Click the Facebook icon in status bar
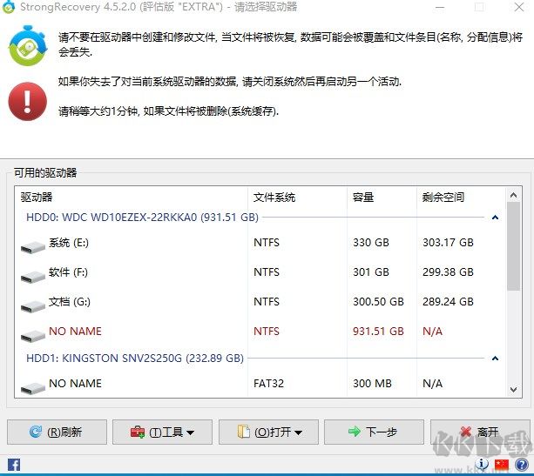Viewport: 534px width, 476px height. pos(14,465)
